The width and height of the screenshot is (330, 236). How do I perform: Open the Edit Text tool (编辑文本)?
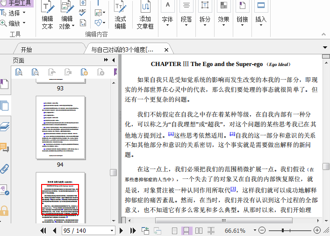47,15
